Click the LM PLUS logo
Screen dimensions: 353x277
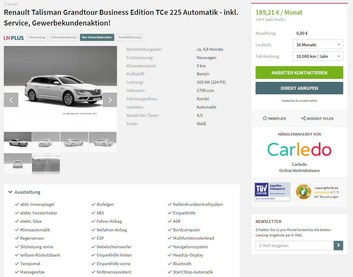(14, 38)
